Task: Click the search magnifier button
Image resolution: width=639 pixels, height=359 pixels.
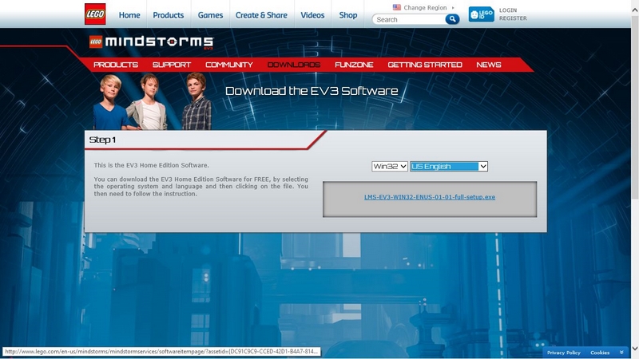Action: 452,19
